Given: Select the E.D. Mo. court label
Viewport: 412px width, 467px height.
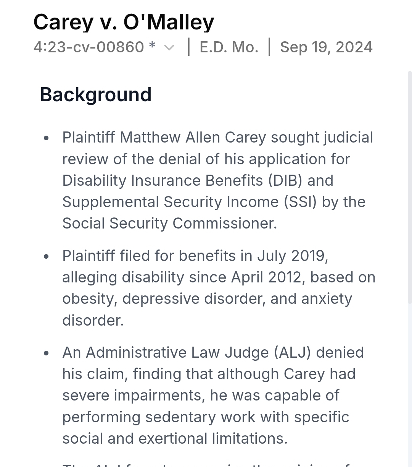Looking at the screenshot, I should (x=229, y=47).
